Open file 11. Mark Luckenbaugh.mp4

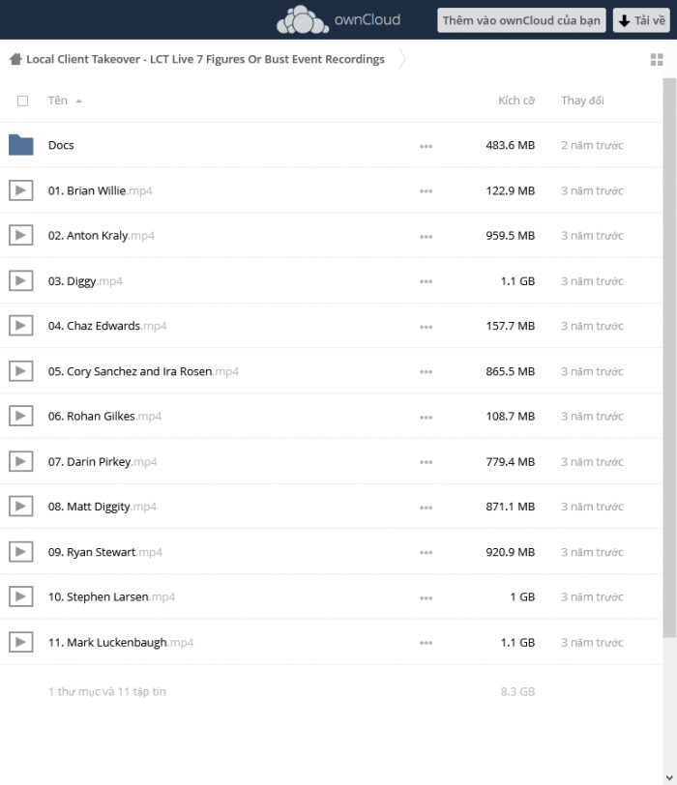click(121, 643)
